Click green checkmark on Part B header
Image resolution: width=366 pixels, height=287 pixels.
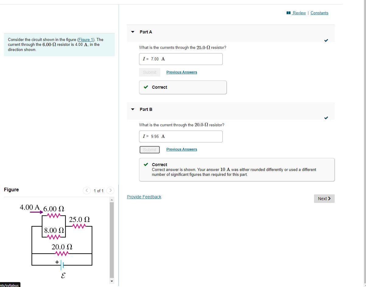click(326, 118)
